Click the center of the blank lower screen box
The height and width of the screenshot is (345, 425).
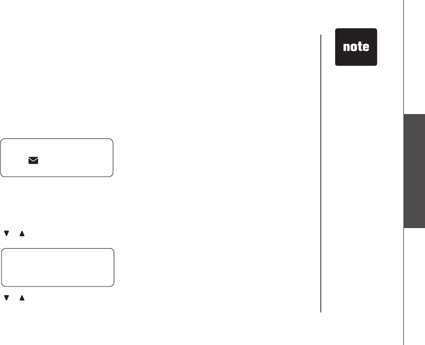[58, 267]
